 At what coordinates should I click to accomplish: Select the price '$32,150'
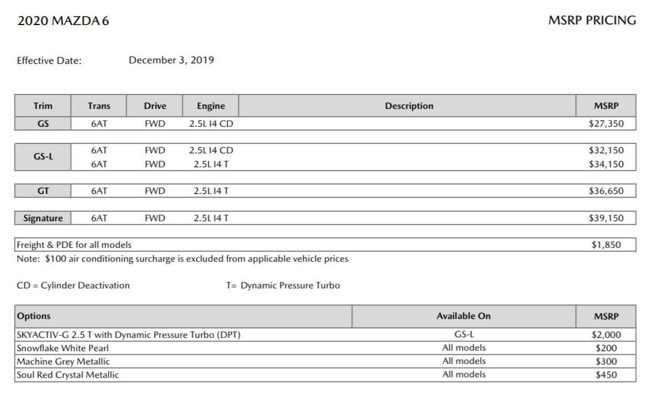tap(606, 151)
